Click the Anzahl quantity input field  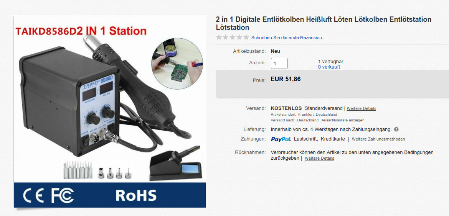coord(279,64)
